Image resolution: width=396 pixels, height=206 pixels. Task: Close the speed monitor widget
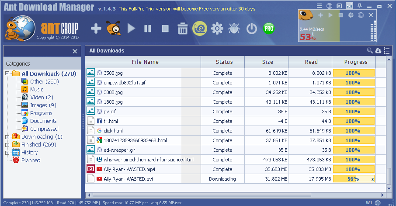[371, 15]
